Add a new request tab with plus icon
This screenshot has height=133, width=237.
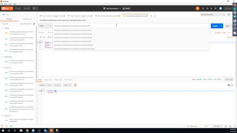(151, 16)
